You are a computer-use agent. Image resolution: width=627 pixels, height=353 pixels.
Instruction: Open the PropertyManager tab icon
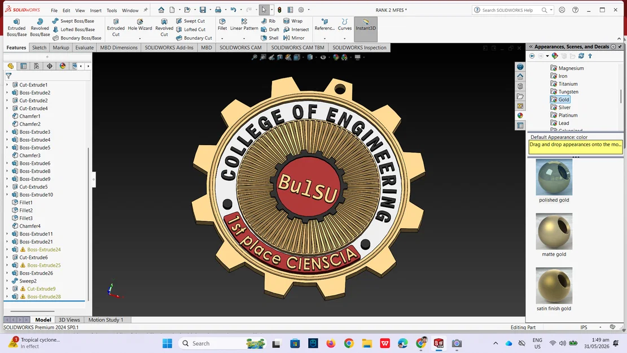pos(24,66)
